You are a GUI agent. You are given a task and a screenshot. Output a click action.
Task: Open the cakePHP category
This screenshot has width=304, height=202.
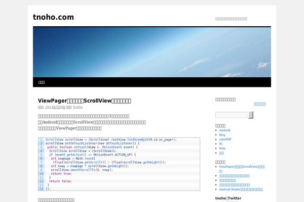(225, 139)
